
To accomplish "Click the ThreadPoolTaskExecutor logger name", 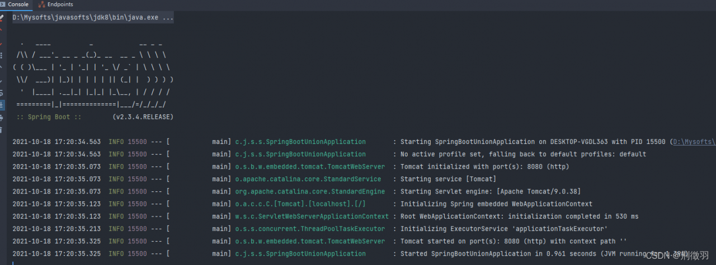I will pos(310,229).
